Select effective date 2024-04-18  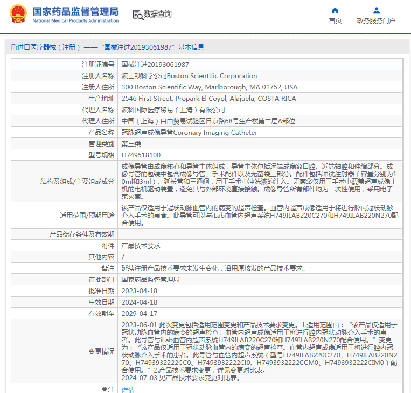point(140,302)
